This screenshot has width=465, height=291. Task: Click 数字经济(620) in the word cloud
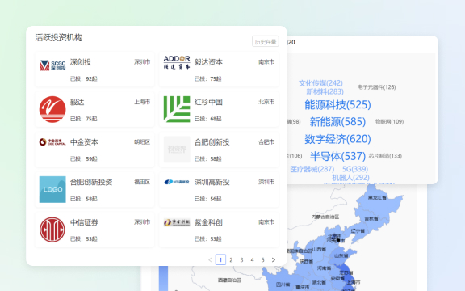[x=337, y=139]
